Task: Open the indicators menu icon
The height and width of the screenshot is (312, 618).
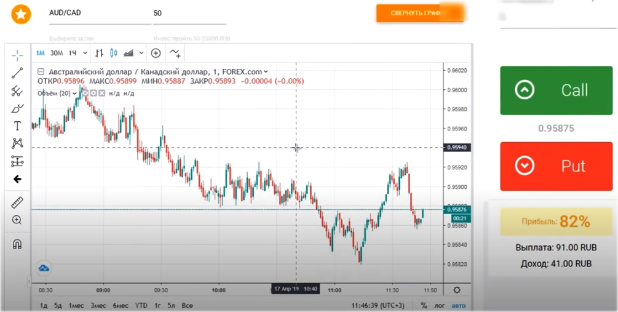Action: (175, 53)
